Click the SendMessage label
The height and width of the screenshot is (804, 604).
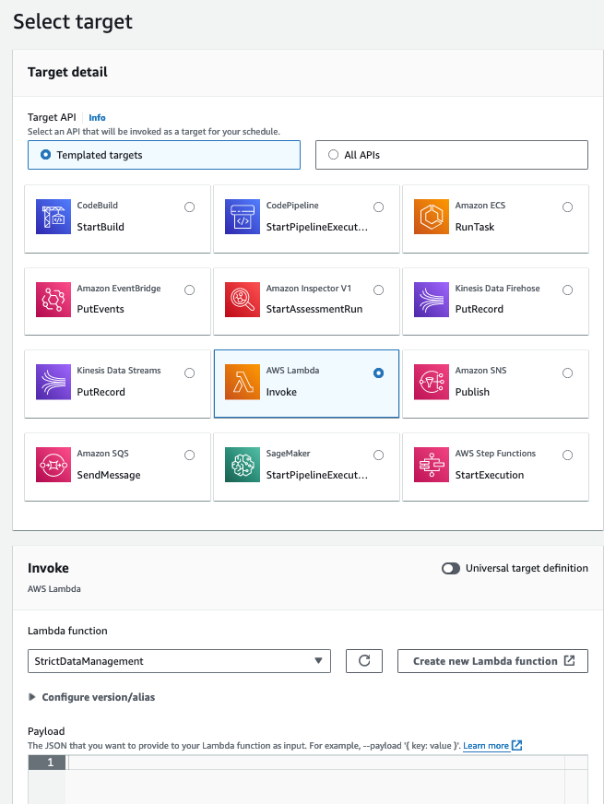coord(109,476)
